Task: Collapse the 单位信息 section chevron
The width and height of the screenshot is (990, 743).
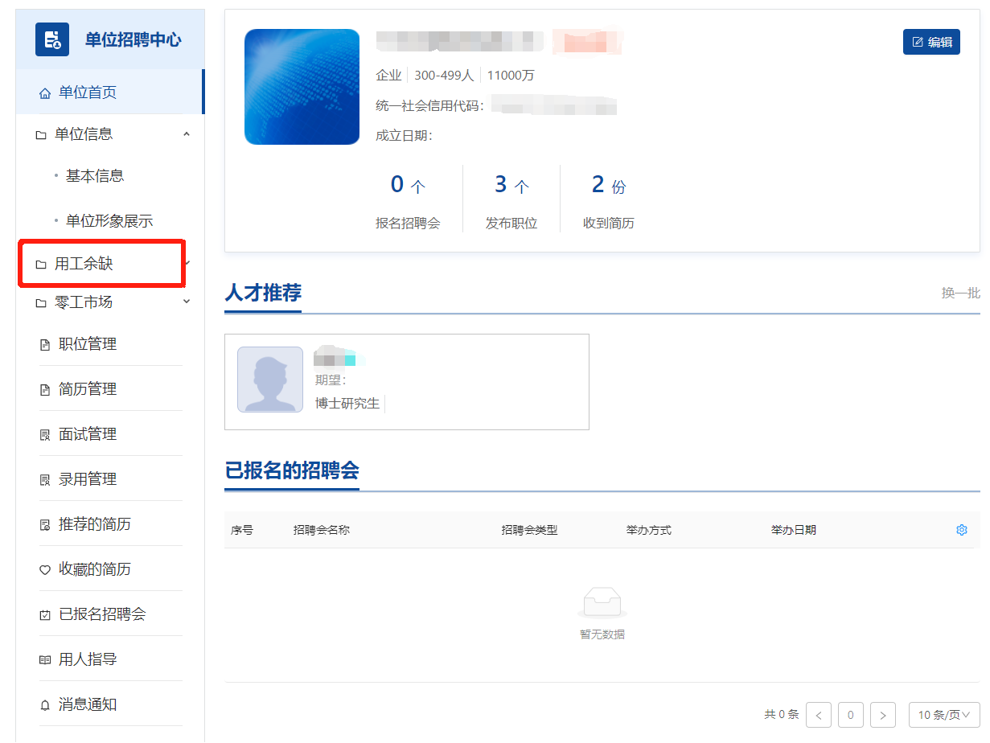Action: (186, 133)
